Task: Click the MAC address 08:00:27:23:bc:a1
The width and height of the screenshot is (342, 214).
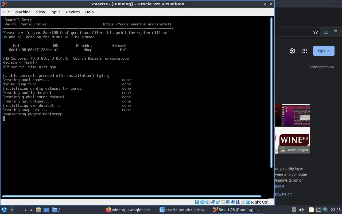Action: 40,50
